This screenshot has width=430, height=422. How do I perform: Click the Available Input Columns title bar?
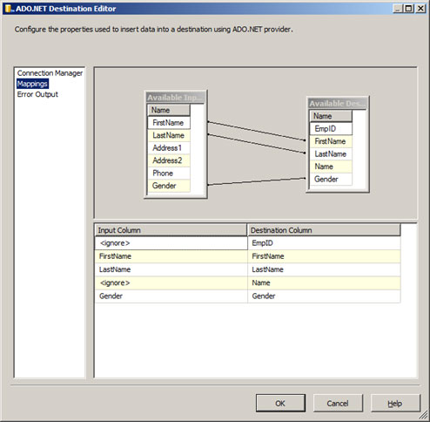176,98
